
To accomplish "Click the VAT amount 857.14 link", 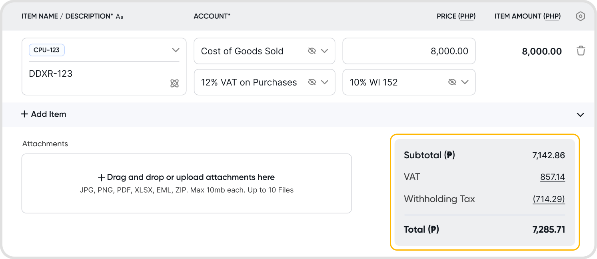I will tap(552, 177).
